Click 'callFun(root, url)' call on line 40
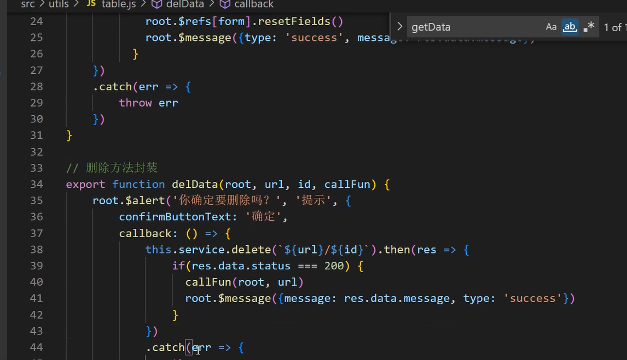The image size is (627, 360). pos(245,282)
